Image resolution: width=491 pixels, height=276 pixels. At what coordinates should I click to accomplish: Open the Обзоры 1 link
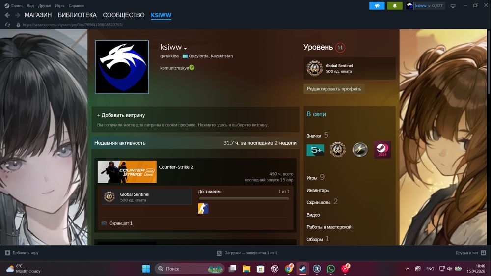click(318, 239)
